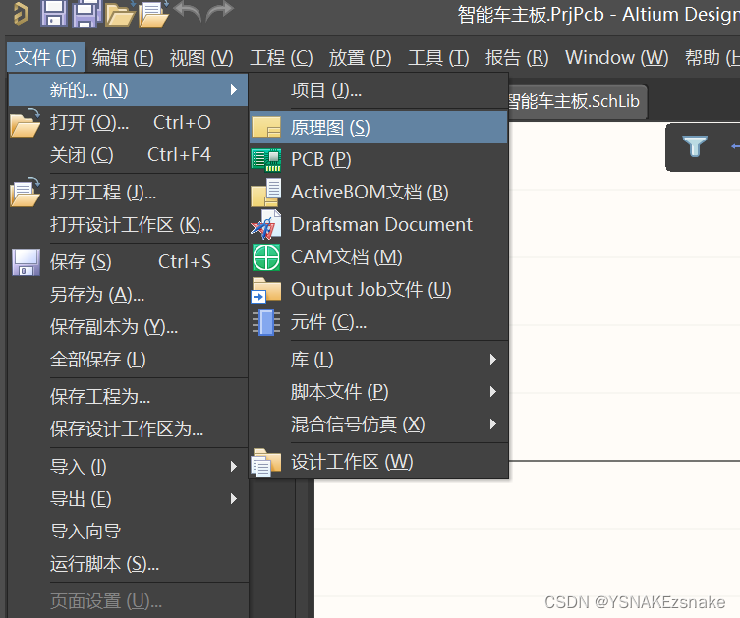Click 打开工程 (J)... entry
The width and height of the screenshot is (740, 618).
tap(128, 192)
